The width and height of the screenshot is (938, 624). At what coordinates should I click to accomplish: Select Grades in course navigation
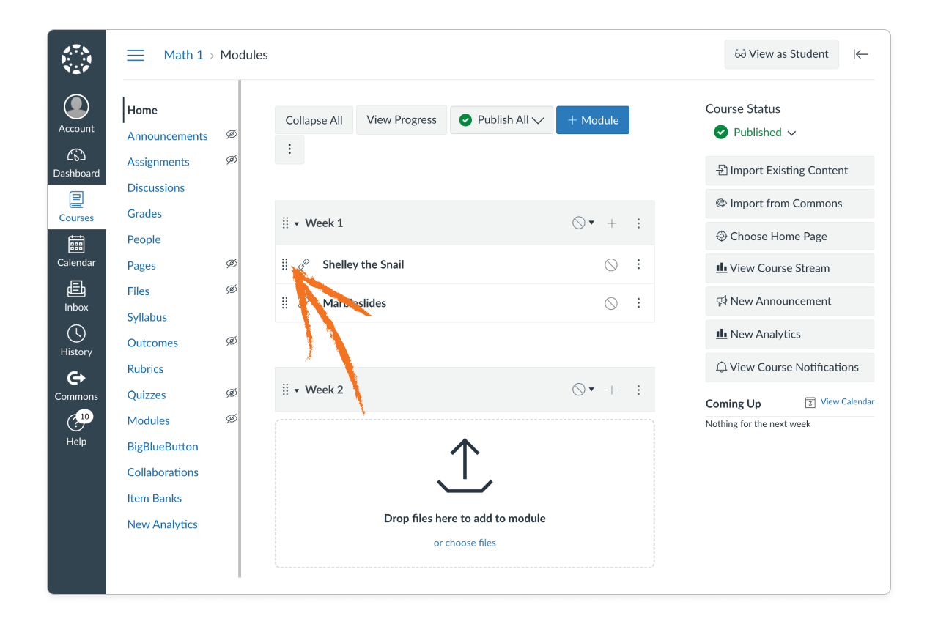(x=144, y=213)
